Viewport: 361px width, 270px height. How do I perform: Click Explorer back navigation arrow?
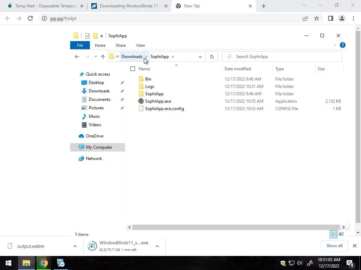[77, 57]
